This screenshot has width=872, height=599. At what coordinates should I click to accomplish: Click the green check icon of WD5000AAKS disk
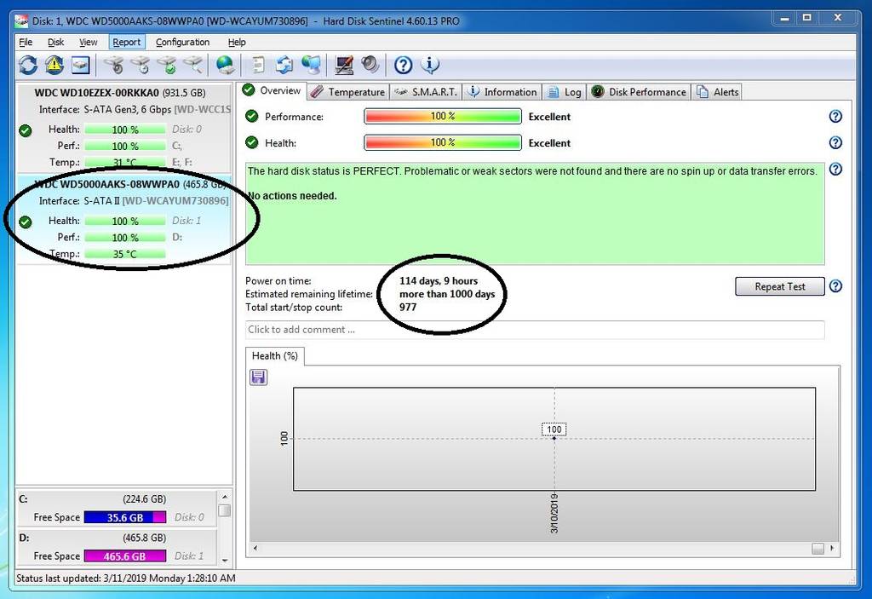pos(25,222)
